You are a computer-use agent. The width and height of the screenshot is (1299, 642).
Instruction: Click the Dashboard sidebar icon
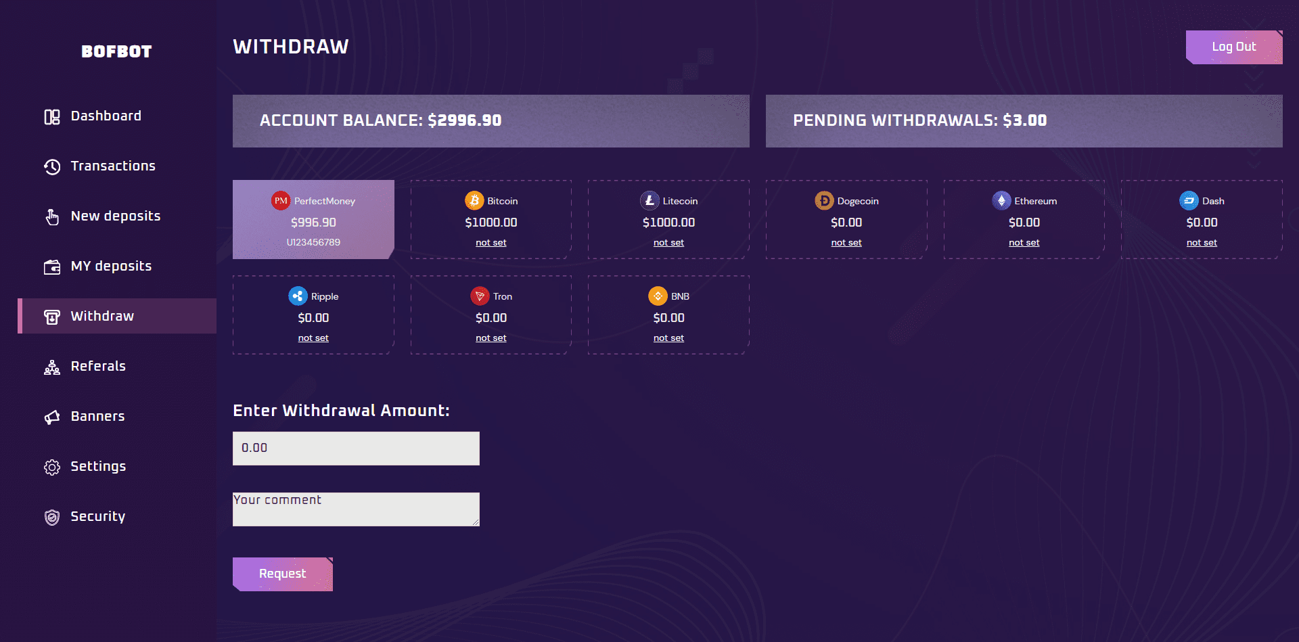(52, 117)
